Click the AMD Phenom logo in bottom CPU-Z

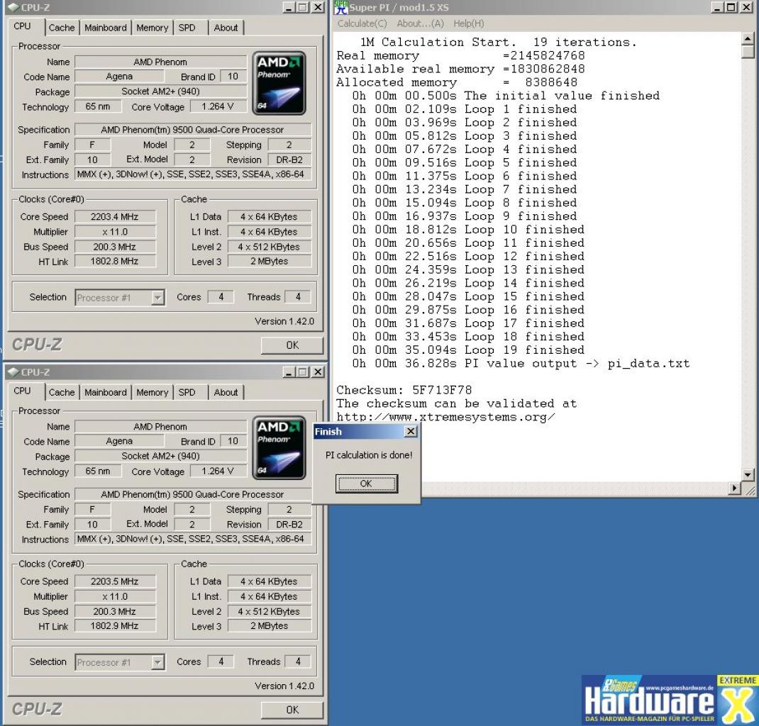point(279,448)
